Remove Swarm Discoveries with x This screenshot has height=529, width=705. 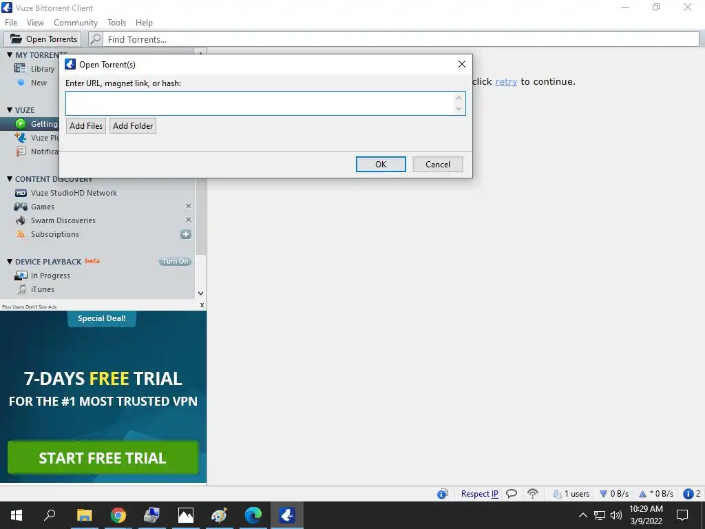click(x=189, y=220)
